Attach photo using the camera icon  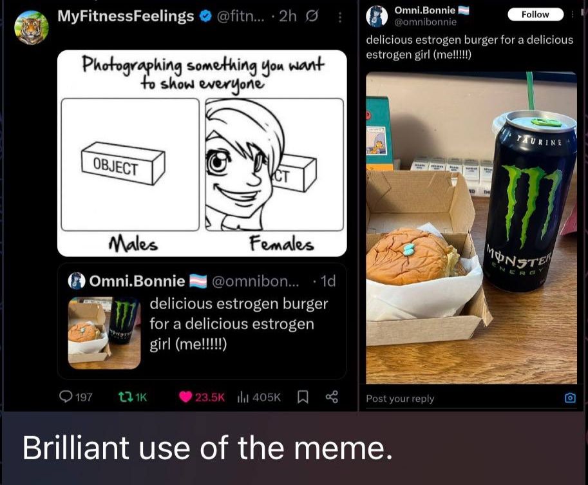[570, 398]
